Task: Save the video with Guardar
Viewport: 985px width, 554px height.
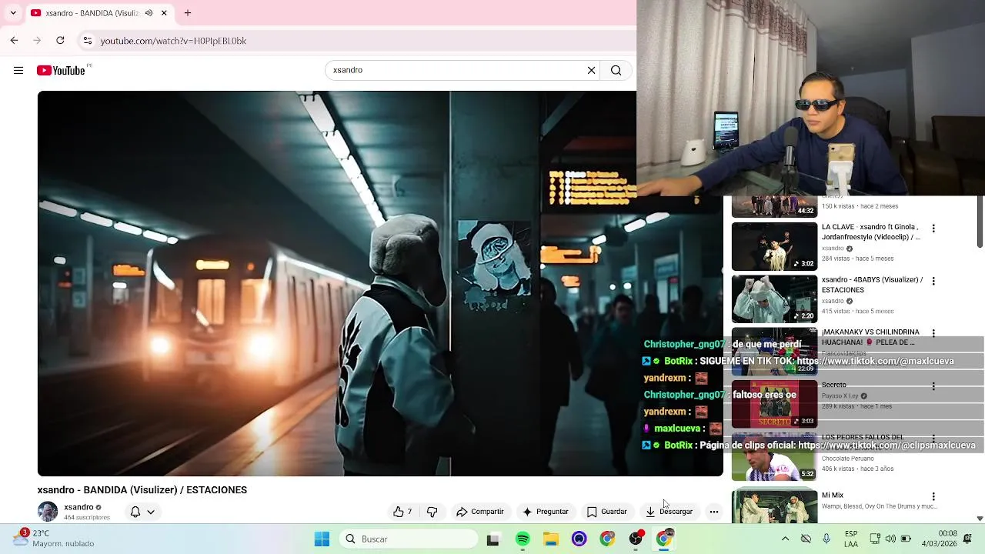Action: coord(606,512)
